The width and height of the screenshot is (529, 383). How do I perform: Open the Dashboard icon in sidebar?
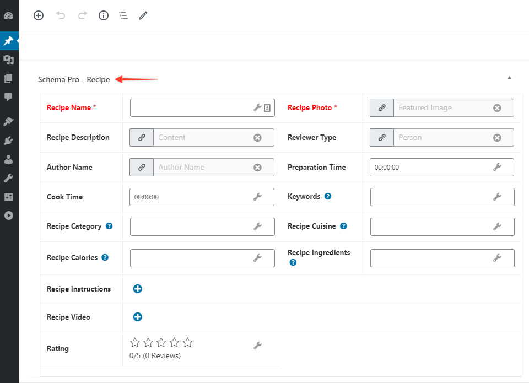point(9,15)
